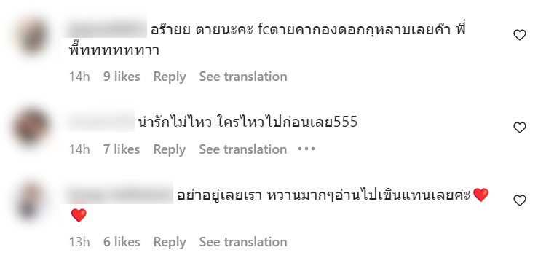
Task: Reply to the 9-likes comment
Action: click(x=170, y=77)
